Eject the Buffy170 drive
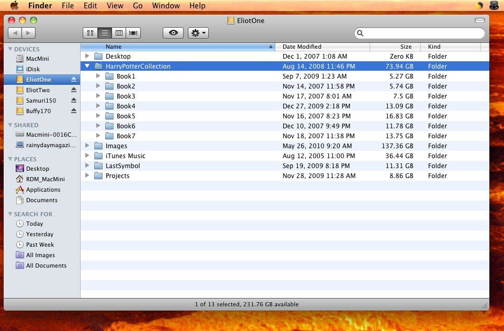The height and width of the screenshot is (331, 504). pos(74,111)
